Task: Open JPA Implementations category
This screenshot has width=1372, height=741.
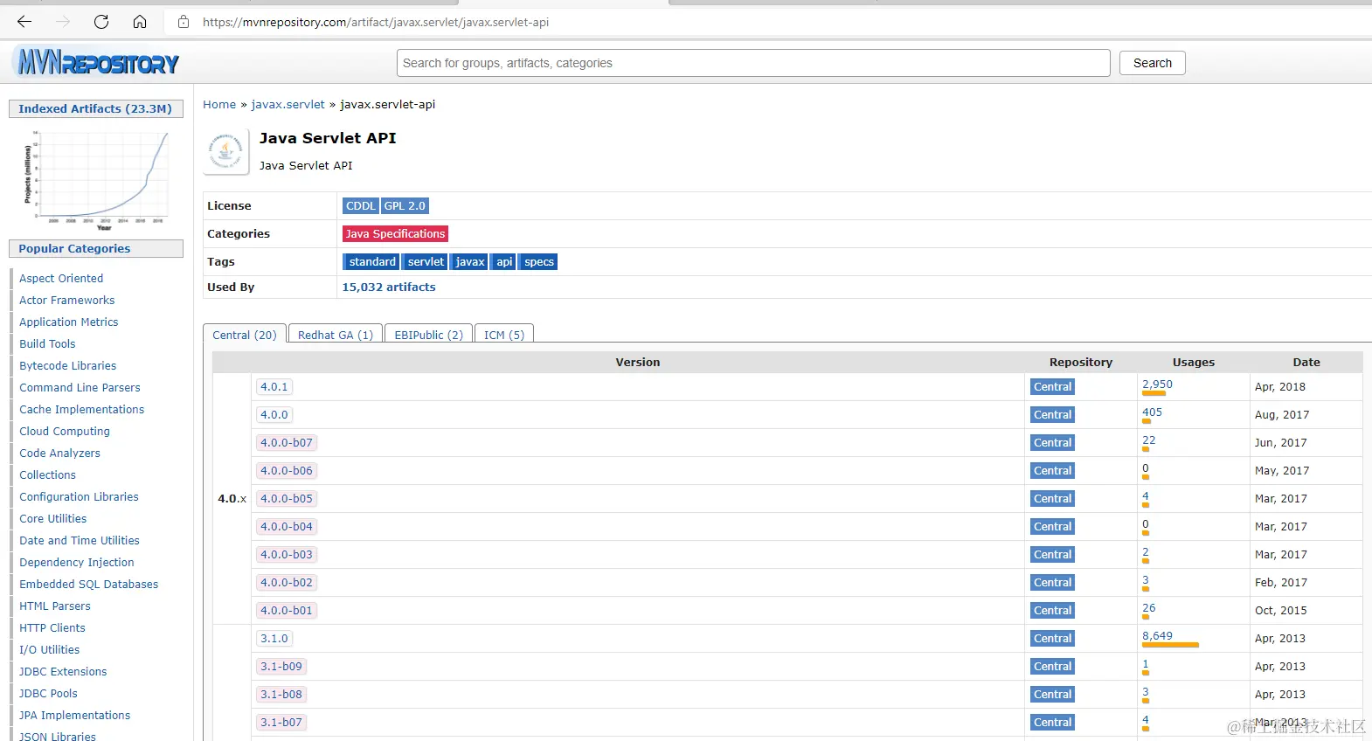Action: click(74, 716)
